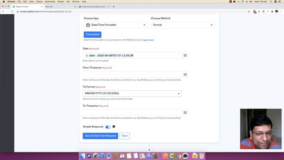Open the File menu
Image resolution: width=284 pixels, height=160 pixels.
(19, 1)
